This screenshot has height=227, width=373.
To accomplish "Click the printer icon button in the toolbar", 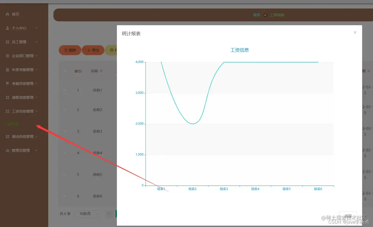I will click(x=111, y=50).
